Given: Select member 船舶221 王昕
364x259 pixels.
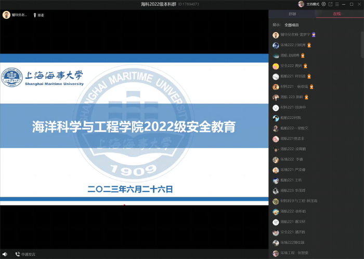Looking at the screenshot, I should [x=291, y=180].
